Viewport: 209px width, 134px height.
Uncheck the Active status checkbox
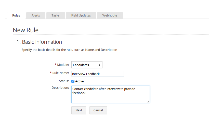73,81
